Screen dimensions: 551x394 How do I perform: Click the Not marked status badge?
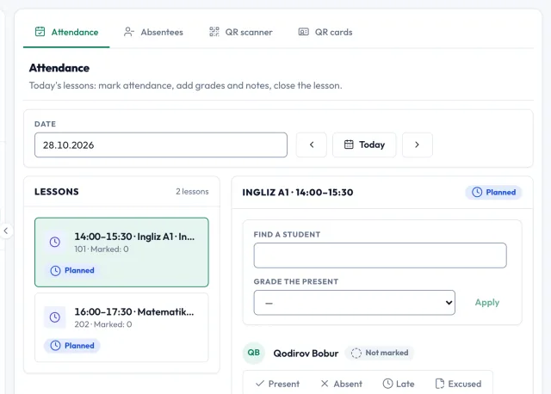pyautogui.click(x=380, y=353)
